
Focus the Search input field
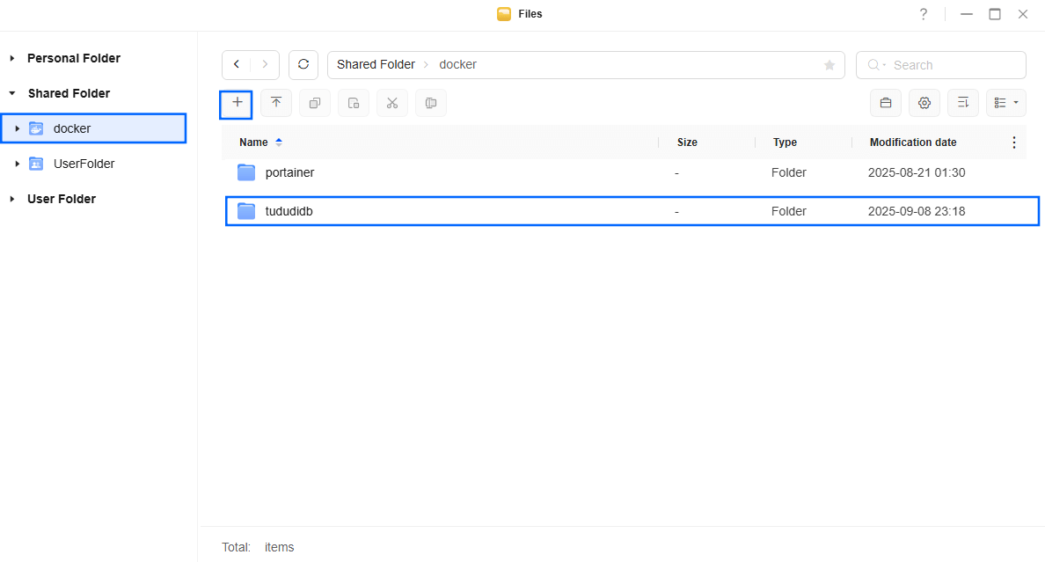(x=940, y=65)
